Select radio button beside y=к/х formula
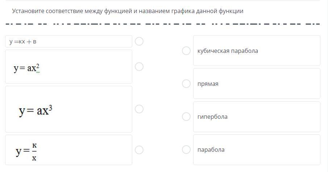Viewport: 328px width, 172px height. [x=139, y=150]
